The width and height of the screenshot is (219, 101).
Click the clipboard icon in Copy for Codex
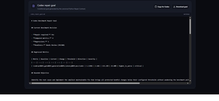[156, 7]
